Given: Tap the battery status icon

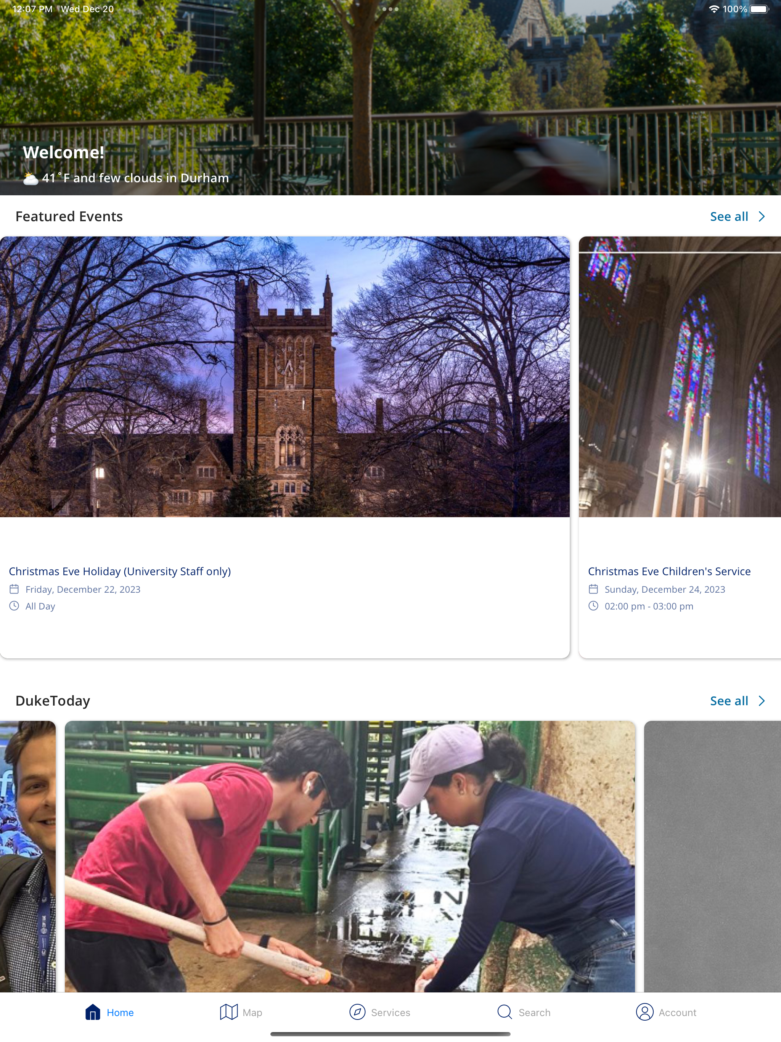Looking at the screenshot, I should pos(759,9).
